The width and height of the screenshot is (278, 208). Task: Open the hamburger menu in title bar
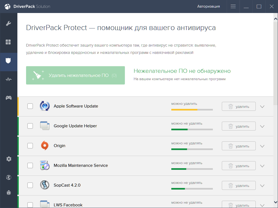click(x=233, y=6)
